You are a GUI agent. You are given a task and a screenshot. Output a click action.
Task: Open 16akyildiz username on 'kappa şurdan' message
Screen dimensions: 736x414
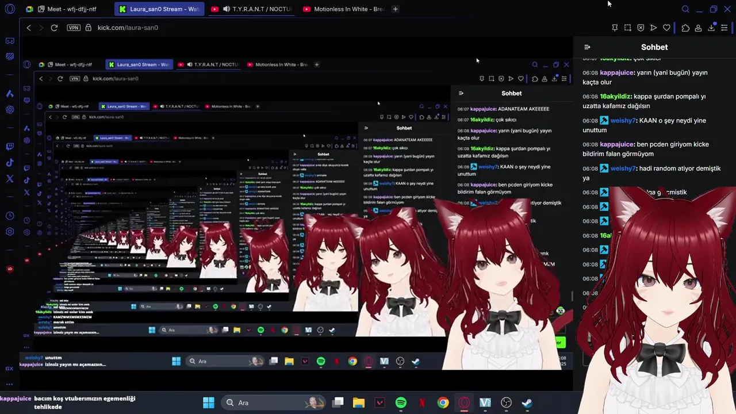click(x=616, y=97)
